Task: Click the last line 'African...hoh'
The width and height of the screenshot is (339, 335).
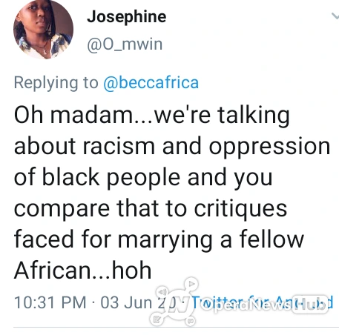Action: point(83,271)
